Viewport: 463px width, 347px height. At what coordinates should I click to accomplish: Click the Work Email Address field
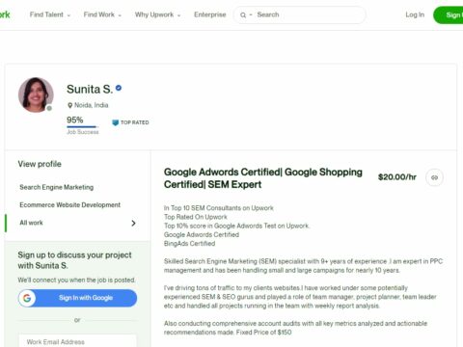point(77,341)
